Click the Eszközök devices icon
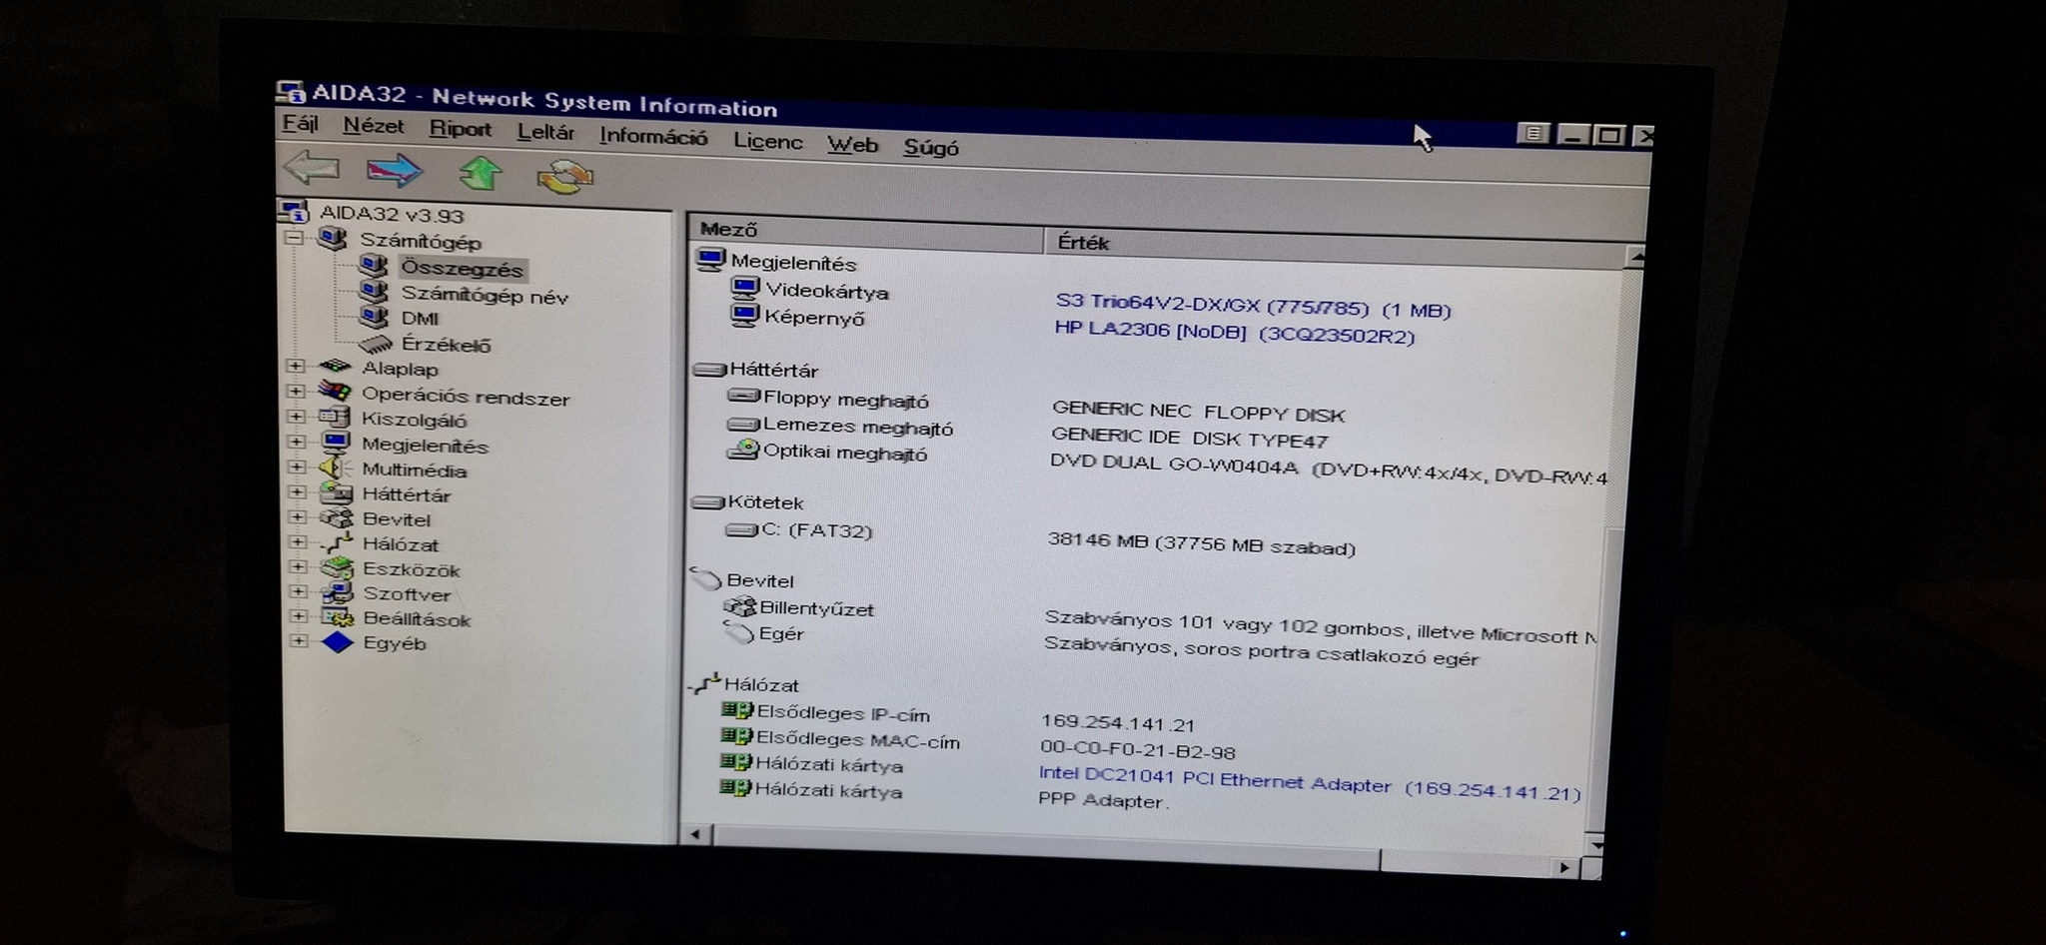The image size is (2046, 945). click(337, 568)
